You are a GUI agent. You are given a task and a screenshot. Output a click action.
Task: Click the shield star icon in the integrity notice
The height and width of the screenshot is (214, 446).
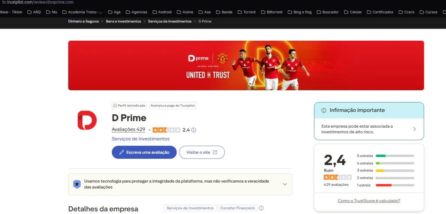coord(77,184)
